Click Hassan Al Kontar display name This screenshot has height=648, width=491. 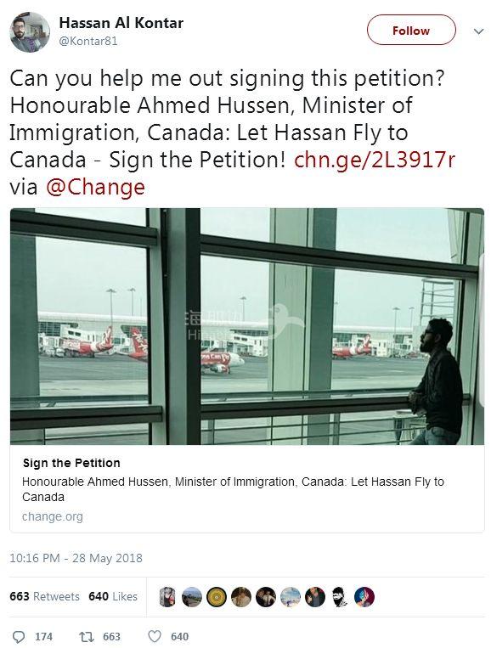pyautogui.click(x=121, y=23)
